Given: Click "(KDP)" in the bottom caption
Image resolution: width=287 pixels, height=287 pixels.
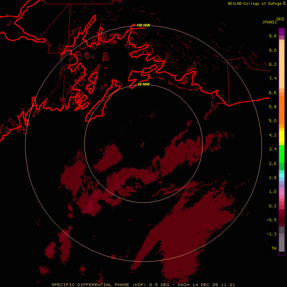Looking at the screenshot, I should pos(139,285).
